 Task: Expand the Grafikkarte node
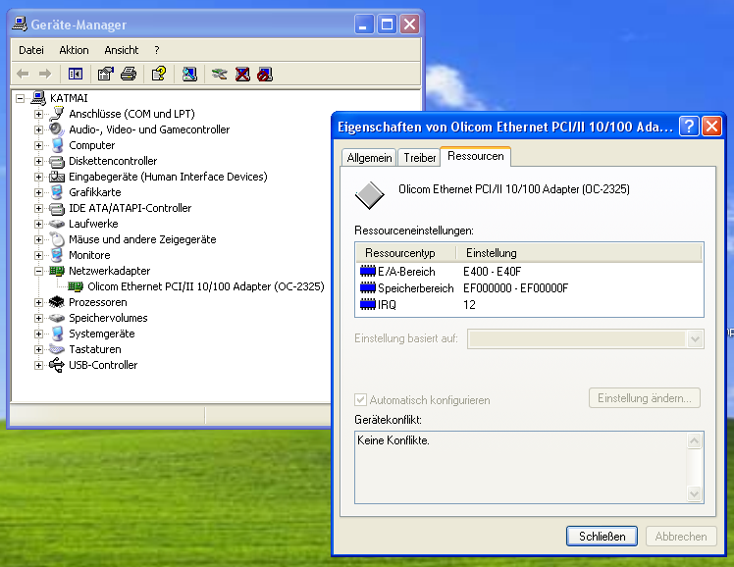tap(39, 192)
